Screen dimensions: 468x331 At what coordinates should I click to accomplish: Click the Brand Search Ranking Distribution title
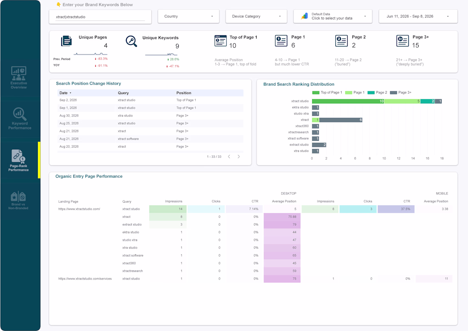pos(299,84)
